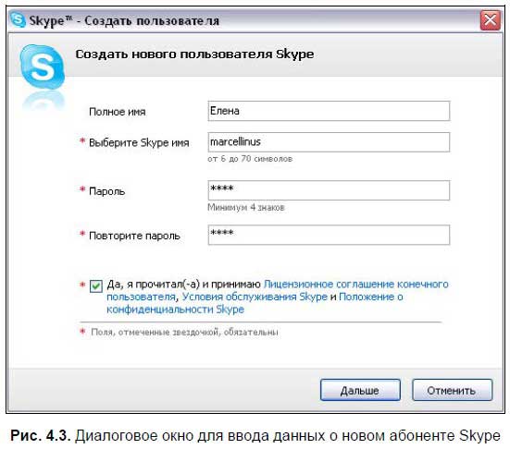Click the Минимум 4 знаков hint
This screenshot has width=510, height=449.
[246, 207]
